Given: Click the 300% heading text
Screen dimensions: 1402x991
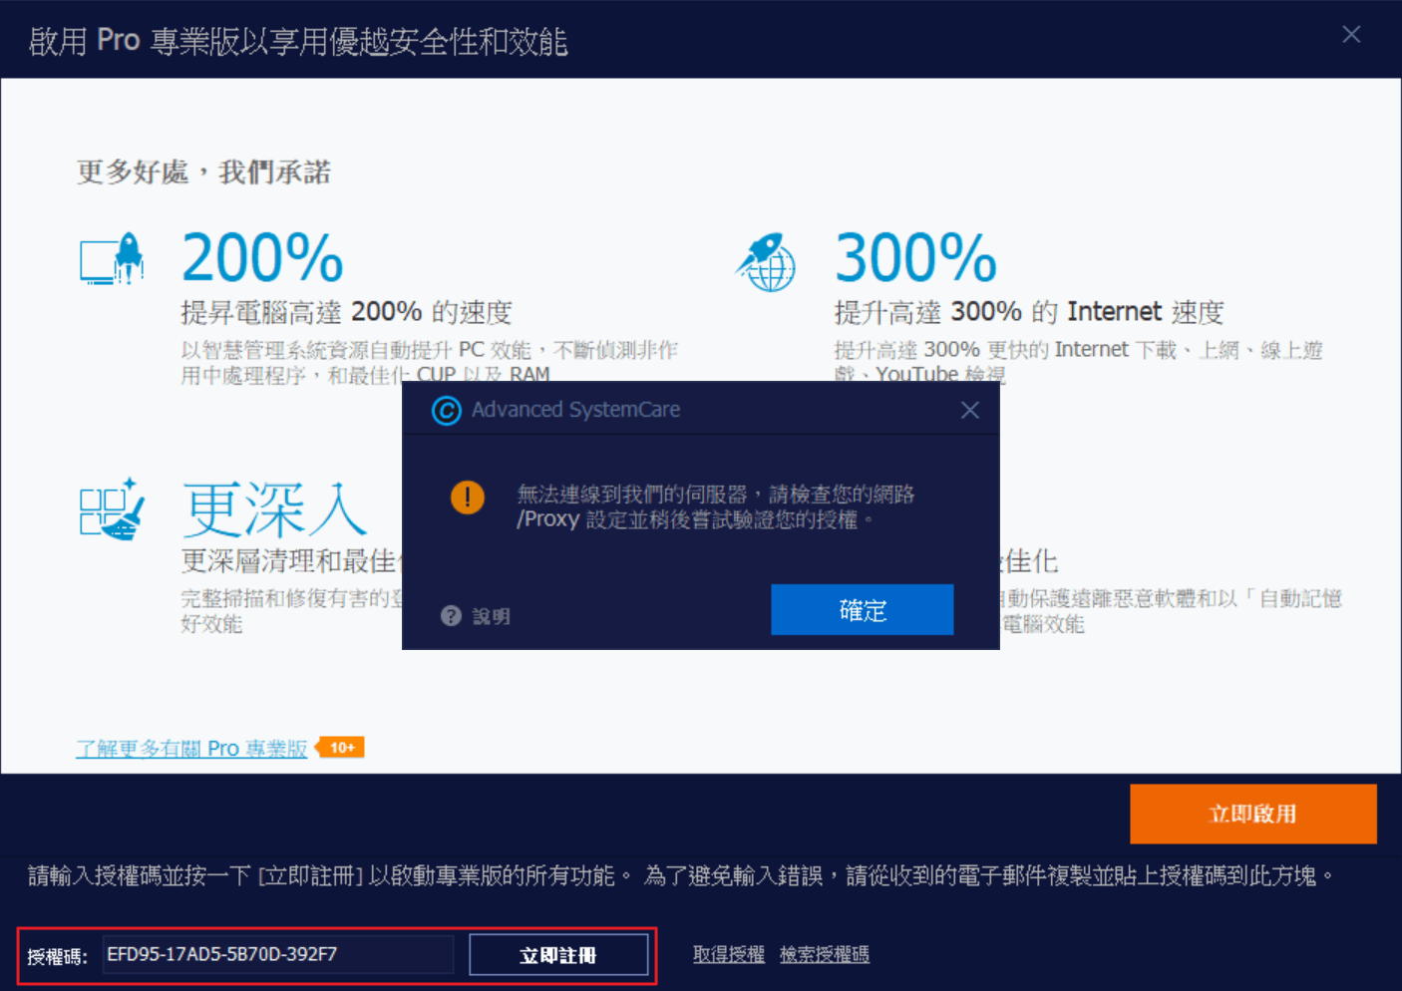Looking at the screenshot, I should click(915, 258).
